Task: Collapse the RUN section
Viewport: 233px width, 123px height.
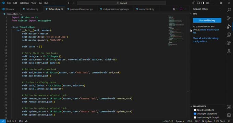Action: [x=191, y=14]
